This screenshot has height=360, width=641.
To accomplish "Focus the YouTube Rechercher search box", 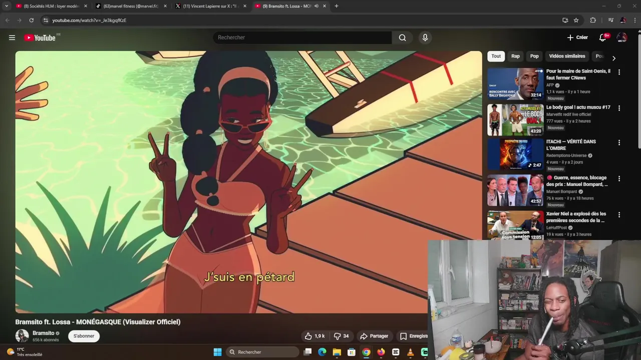I will click(303, 37).
